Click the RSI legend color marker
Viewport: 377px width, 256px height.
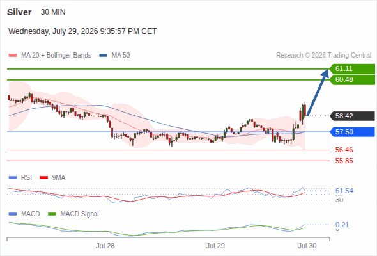[x=13, y=178]
